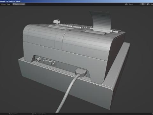Viewport: 153px width, 115px height.
Task: Click the Scene name field
Action: 134,4
